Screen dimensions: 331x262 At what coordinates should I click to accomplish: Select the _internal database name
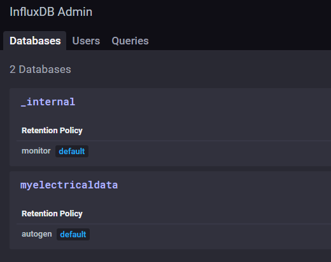[x=48, y=102]
